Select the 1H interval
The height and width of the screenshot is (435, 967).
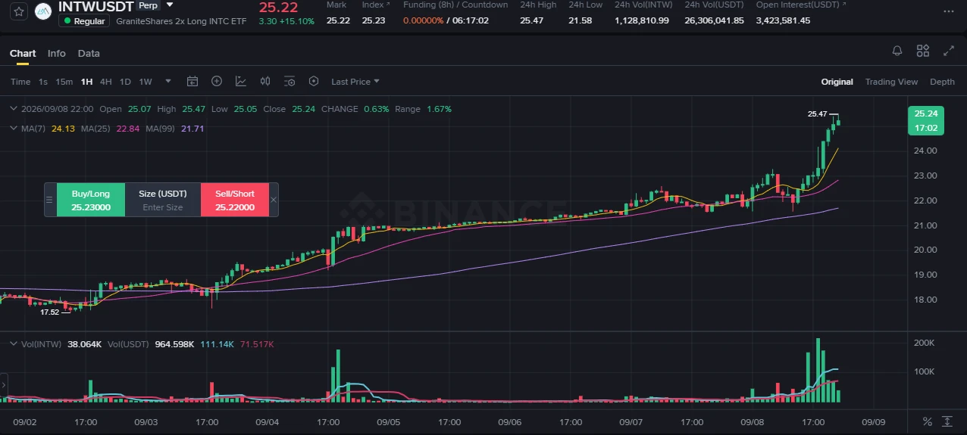(86, 82)
